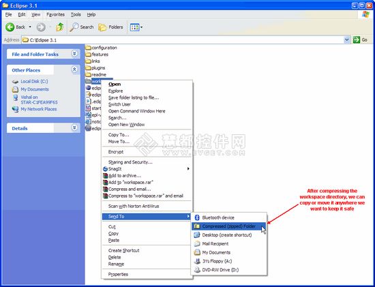Open Vishal on STAR-C1FEA99F65 link
This screenshot has height=287, width=375.
click(x=39, y=100)
